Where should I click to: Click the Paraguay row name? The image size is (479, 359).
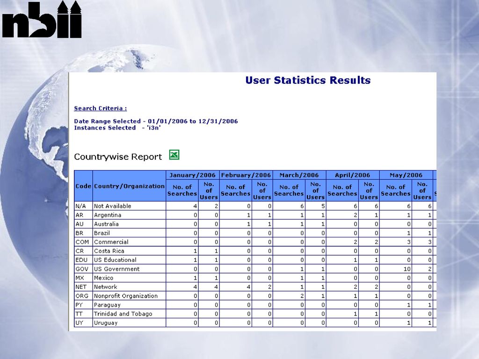pos(107,305)
